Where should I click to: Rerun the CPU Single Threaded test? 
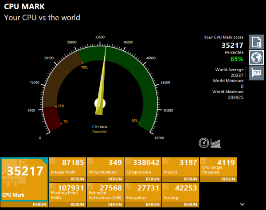tap(228, 179)
